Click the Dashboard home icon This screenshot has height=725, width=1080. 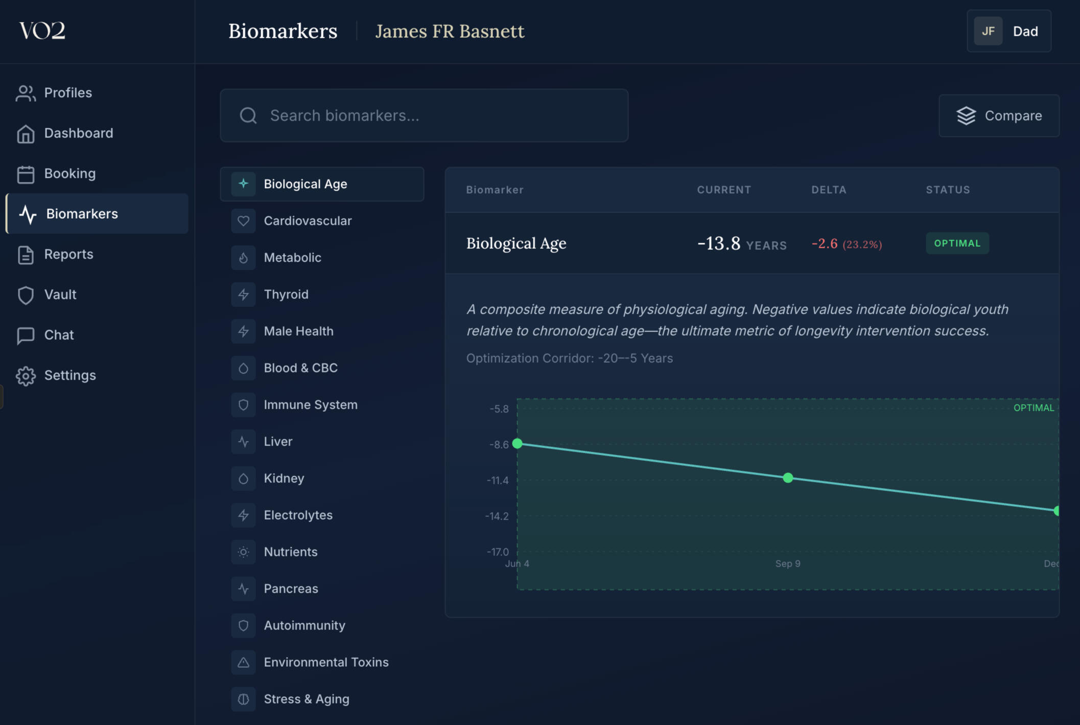[x=26, y=134]
